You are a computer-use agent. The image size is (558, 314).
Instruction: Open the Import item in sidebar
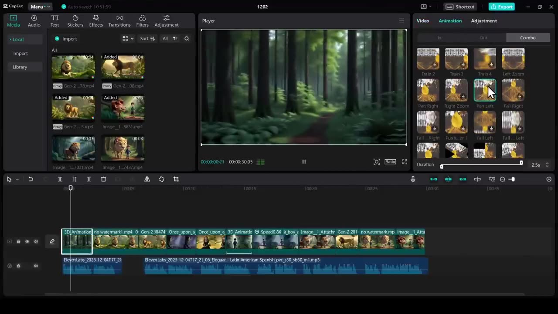pos(20,53)
